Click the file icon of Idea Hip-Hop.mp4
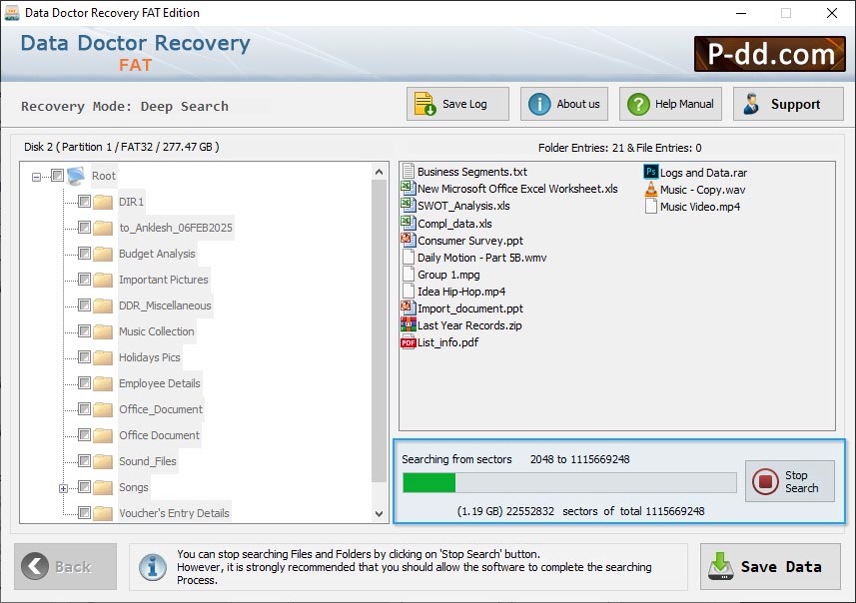The width and height of the screenshot is (856, 603). 408,291
